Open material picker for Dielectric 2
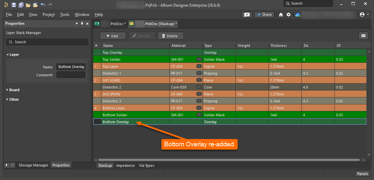This screenshot has width=374, height=180. tap(199, 87)
